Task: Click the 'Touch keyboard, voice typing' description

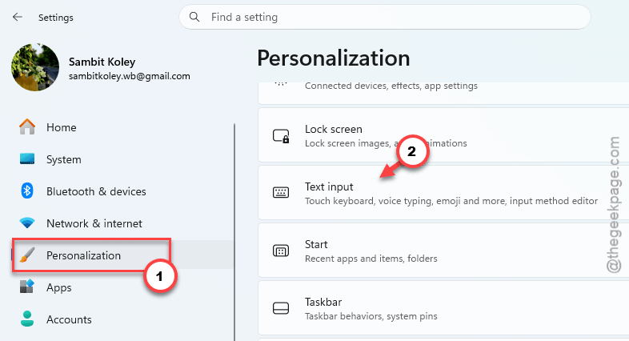Action: point(451,201)
